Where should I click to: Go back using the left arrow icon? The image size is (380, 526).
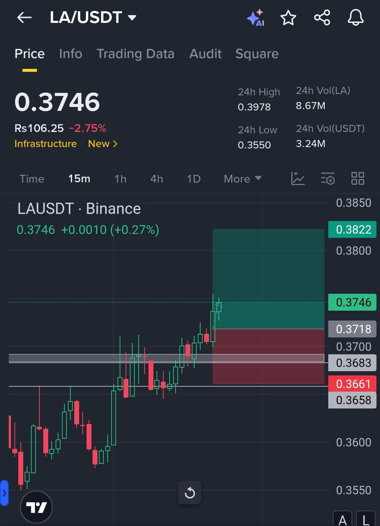[x=24, y=17]
